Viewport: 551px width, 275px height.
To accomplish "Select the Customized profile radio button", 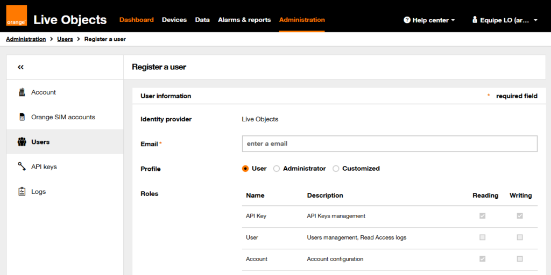I will (336, 169).
